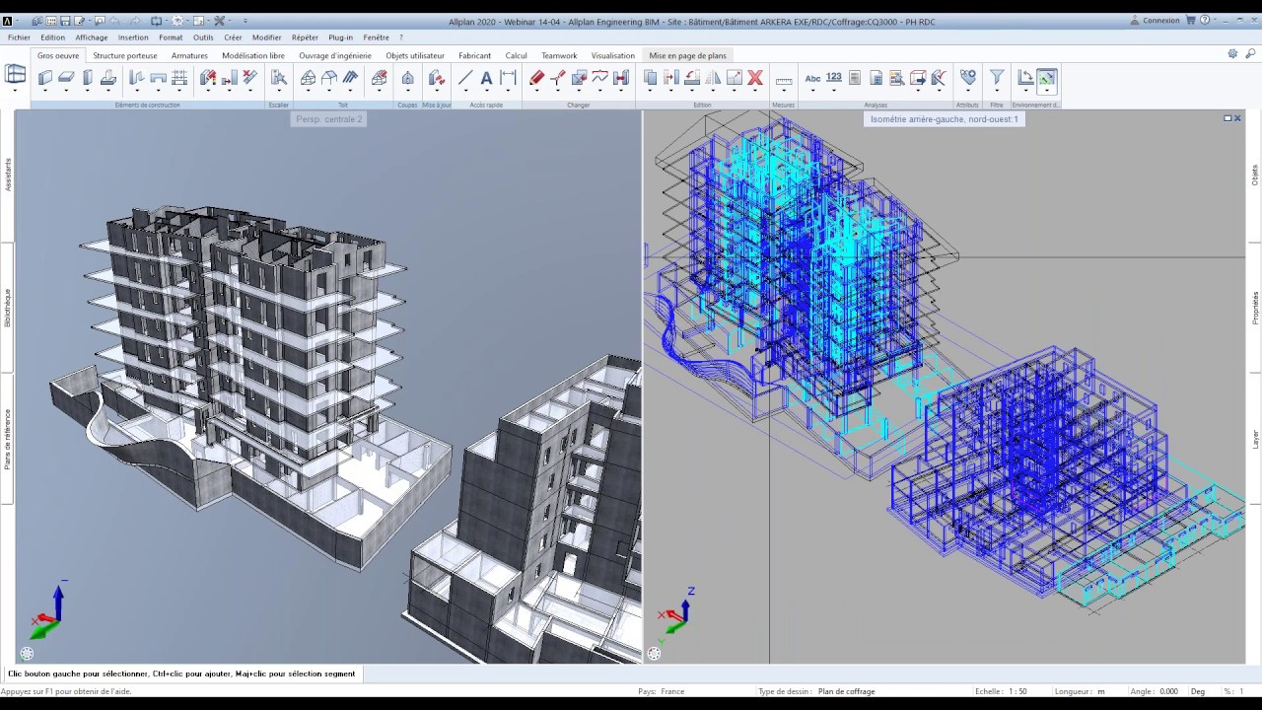Open the Bibliothèque side panel

(x=8, y=308)
